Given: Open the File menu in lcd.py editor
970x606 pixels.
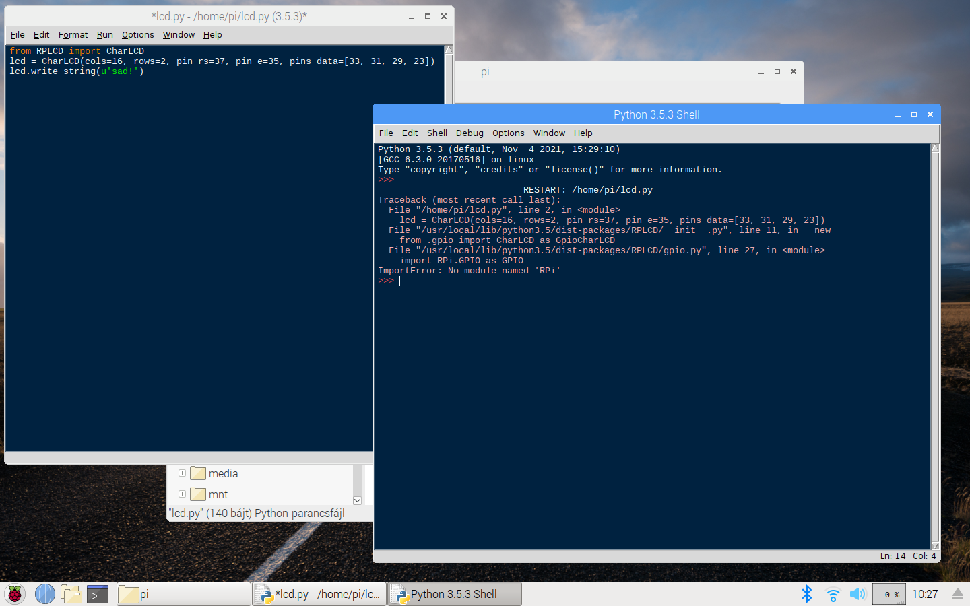Looking at the screenshot, I should click(x=18, y=35).
